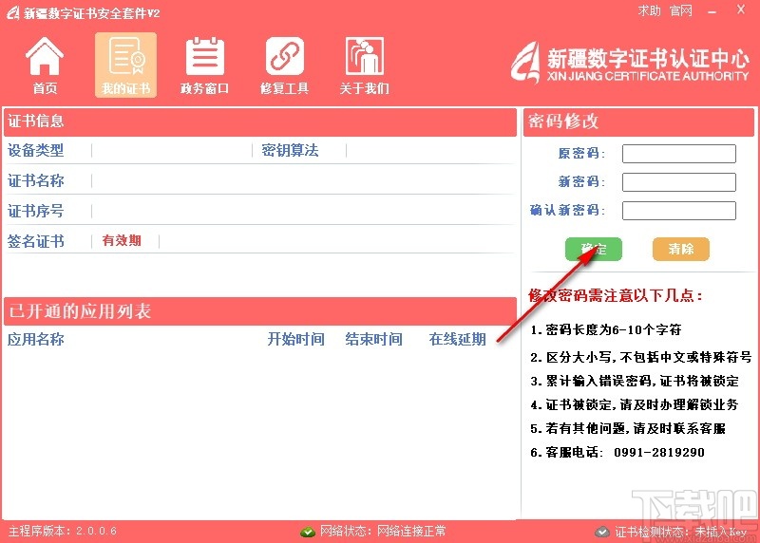
Task: Click the 修改密码需注意以下几点 heading
Action: [616, 295]
